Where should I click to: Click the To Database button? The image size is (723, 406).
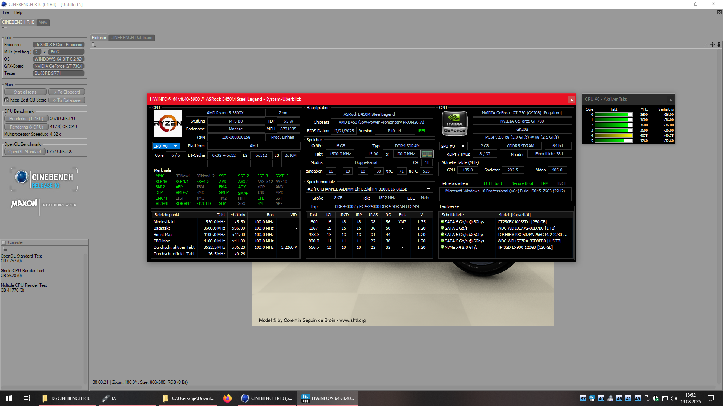(x=67, y=100)
